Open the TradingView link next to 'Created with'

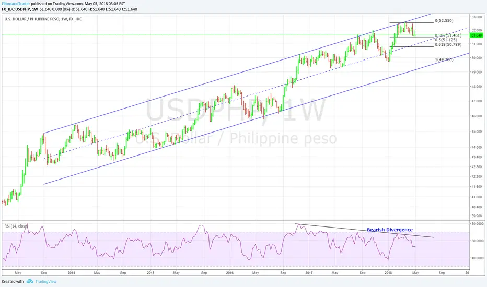46,281
